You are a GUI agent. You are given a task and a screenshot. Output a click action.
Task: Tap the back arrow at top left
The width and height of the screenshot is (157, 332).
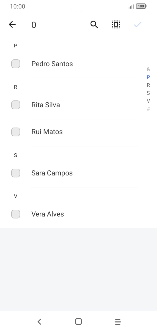click(12, 24)
